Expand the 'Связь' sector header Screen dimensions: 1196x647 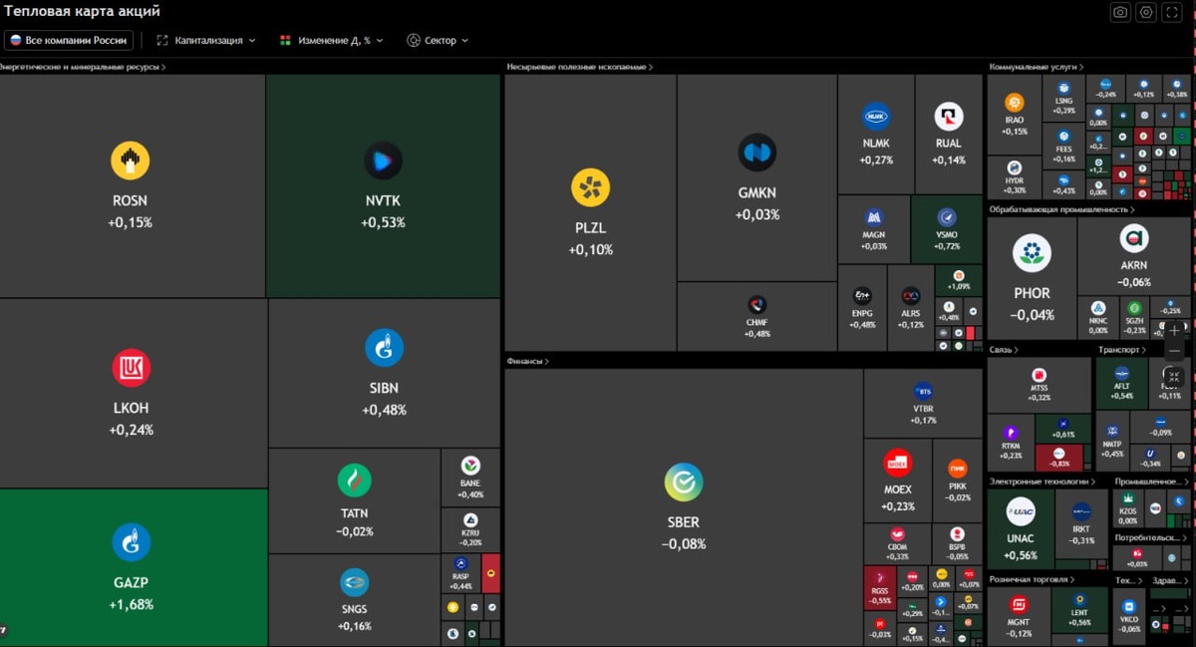pyautogui.click(x=1004, y=350)
